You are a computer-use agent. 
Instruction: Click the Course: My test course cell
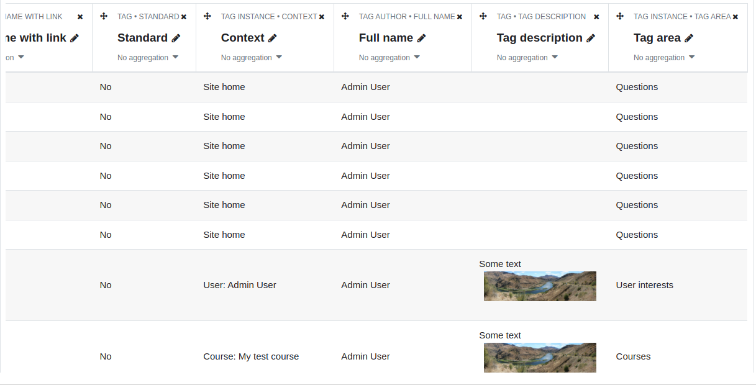[251, 356]
